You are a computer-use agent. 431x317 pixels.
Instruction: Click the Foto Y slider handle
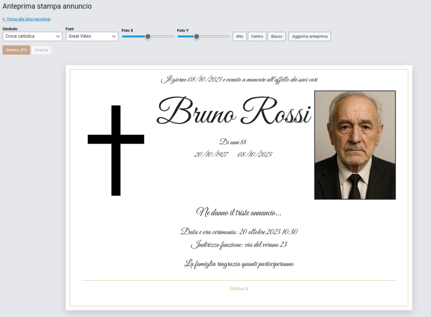coord(196,37)
